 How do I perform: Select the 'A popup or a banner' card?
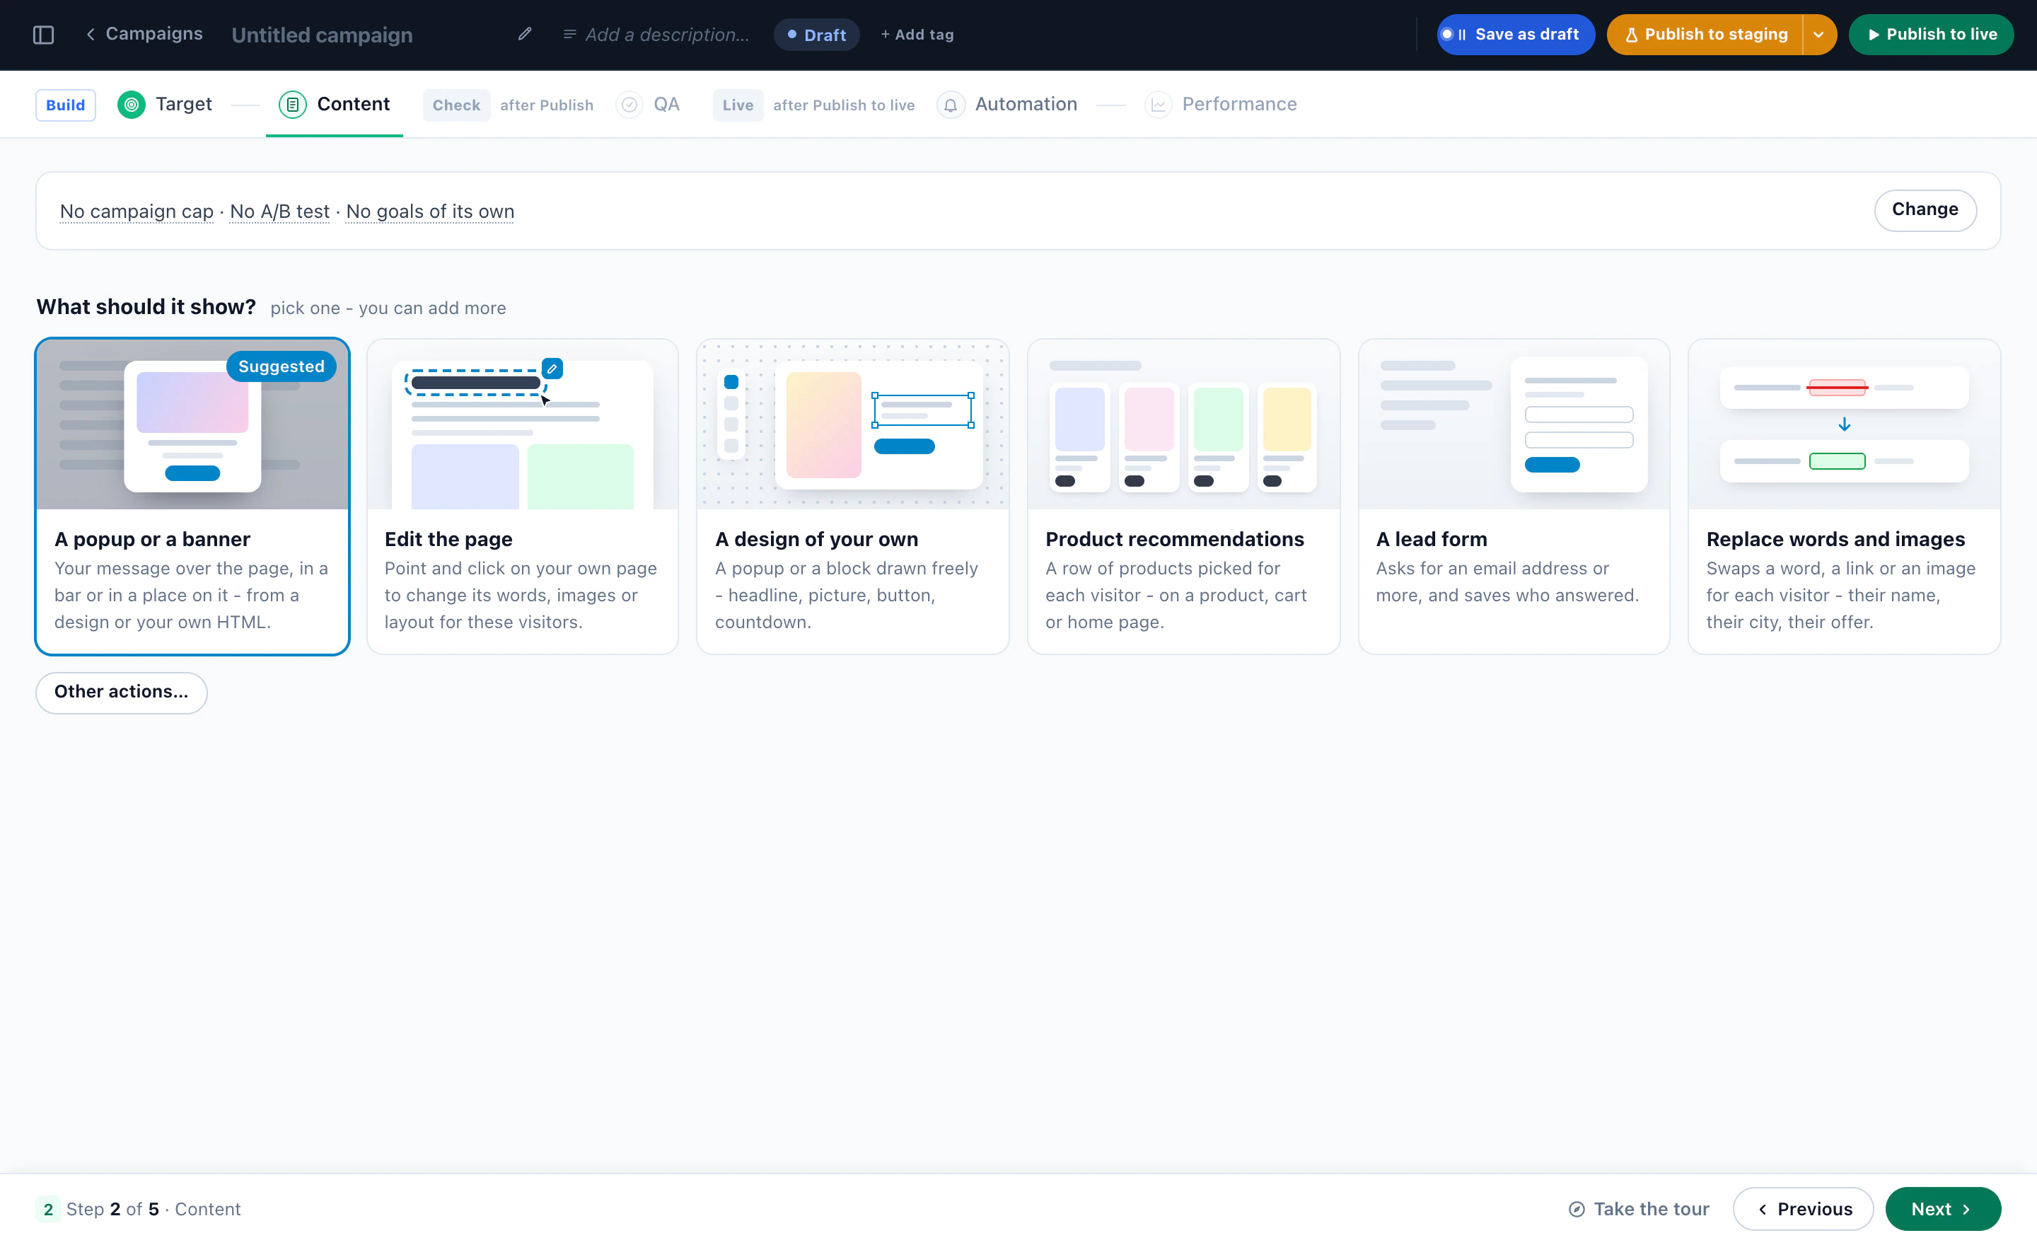coord(192,496)
